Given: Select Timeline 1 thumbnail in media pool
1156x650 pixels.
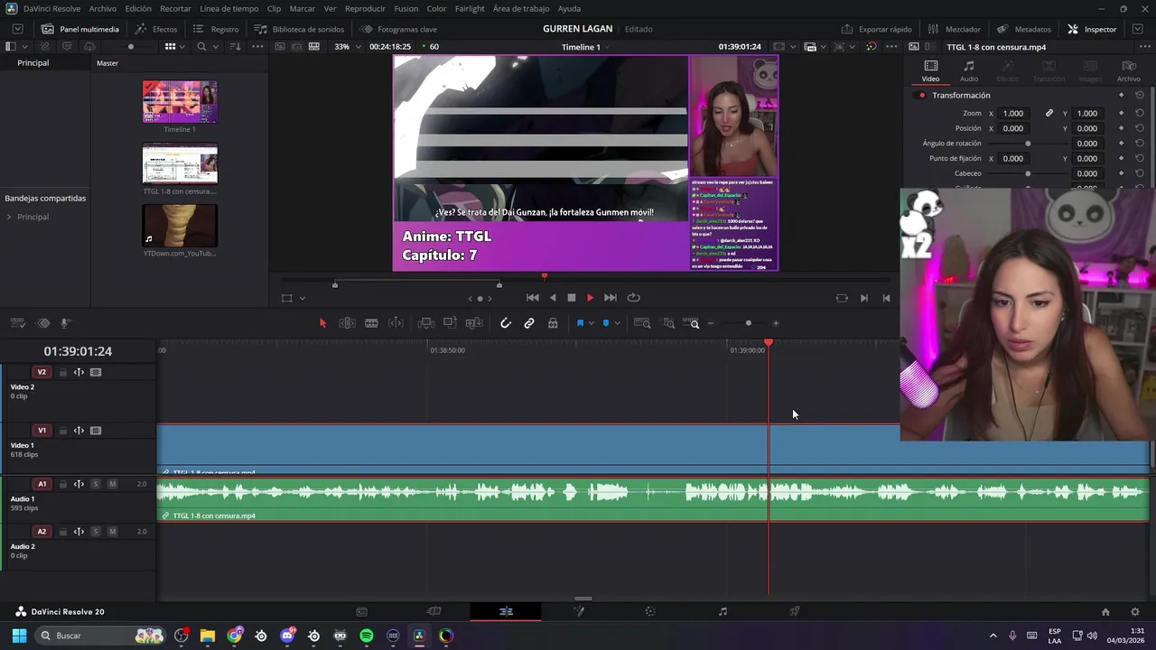Looking at the screenshot, I should pyautogui.click(x=180, y=102).
